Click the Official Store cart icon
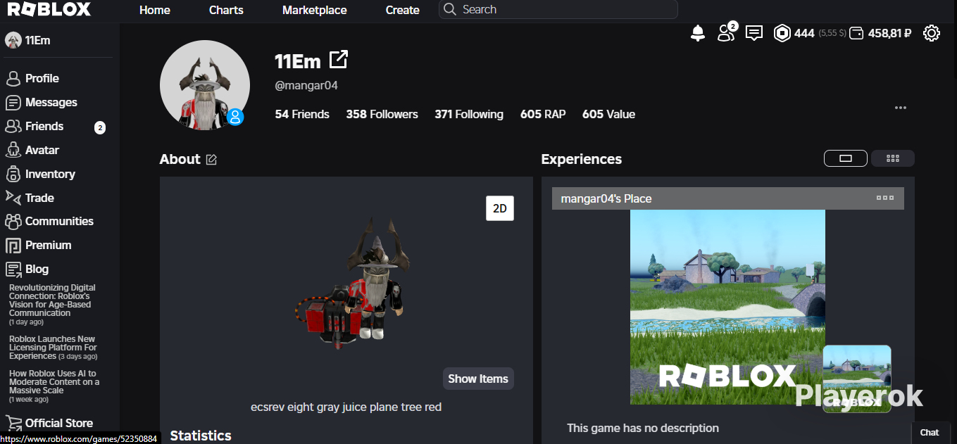 13,423
